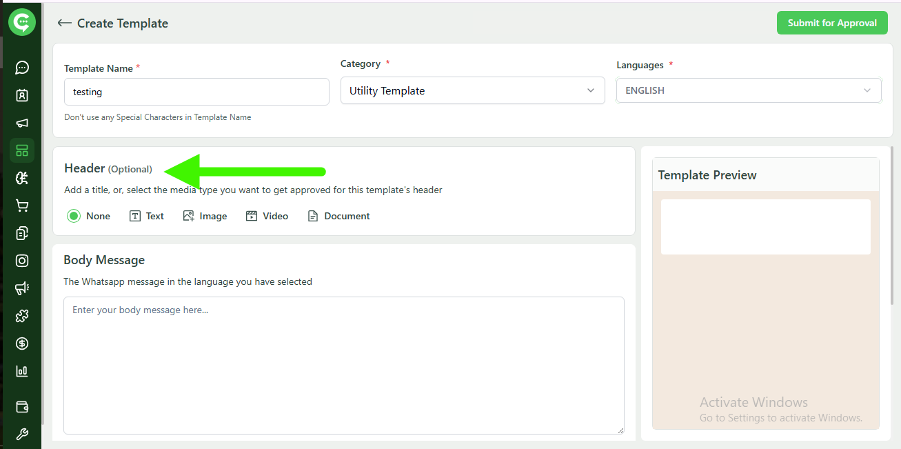Image resolution: width=901 pixels, height=449 pixels.
Task: Select None as the header type
Action: coord(73,216)
